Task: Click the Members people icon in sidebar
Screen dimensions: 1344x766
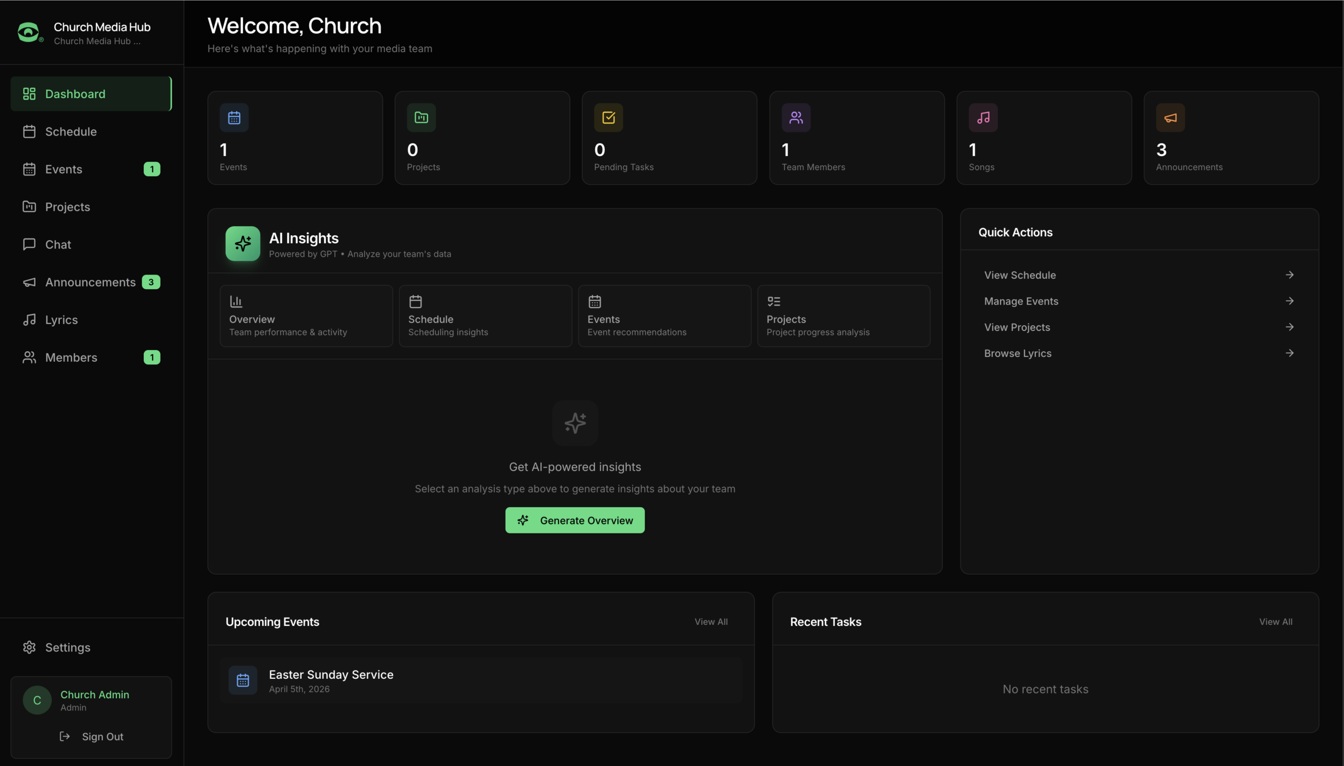Action: [29, 357]
